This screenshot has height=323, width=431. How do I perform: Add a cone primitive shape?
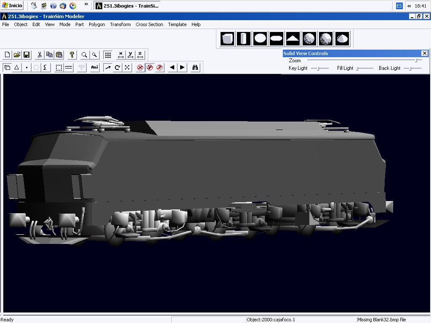click(x=343, y=39)
